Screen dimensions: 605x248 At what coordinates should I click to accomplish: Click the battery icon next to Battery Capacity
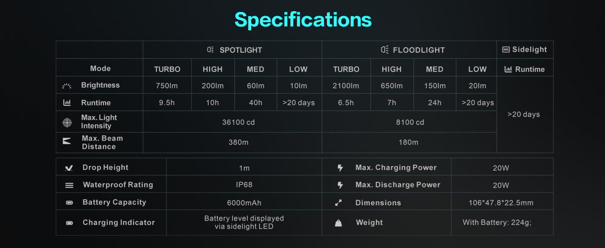[x=69, y=203]
